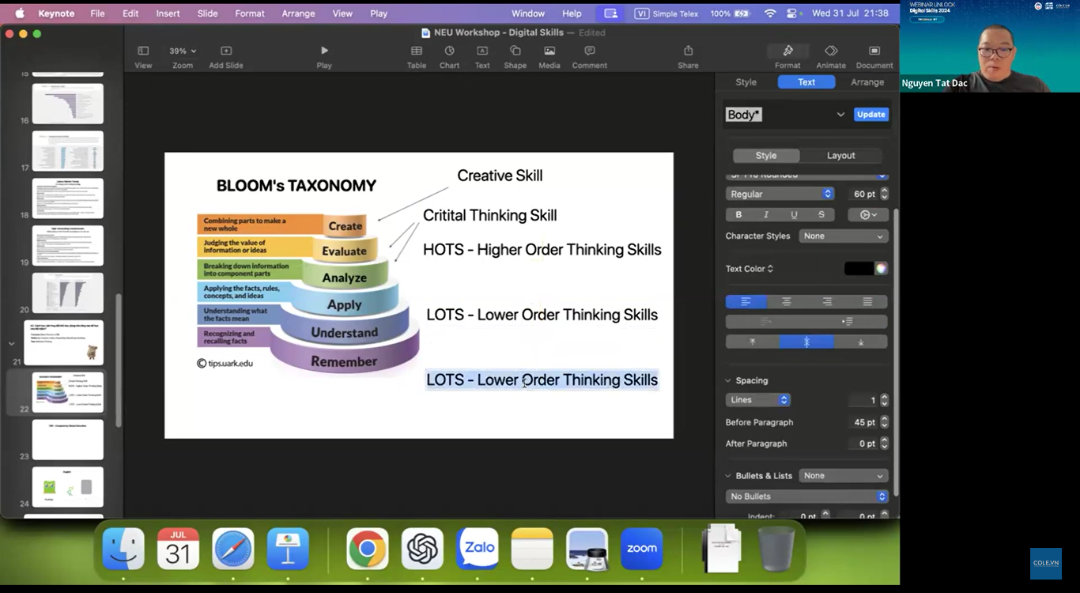The width and height of the screenshot is (1080, 593).
Task: Open Google Chrome from the Dock
Action: [x=368, y=549]
